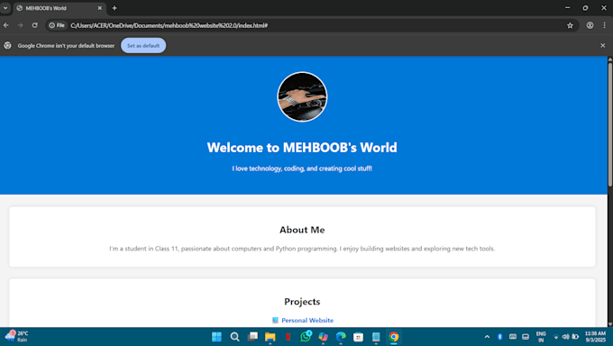Show hidden system tray icons

pos(487,337)
